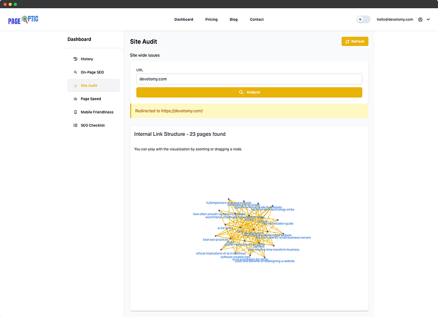The width and height of the screenshot is (438, 317).
Task: Click the PageOptic logo
Action: 23,20
